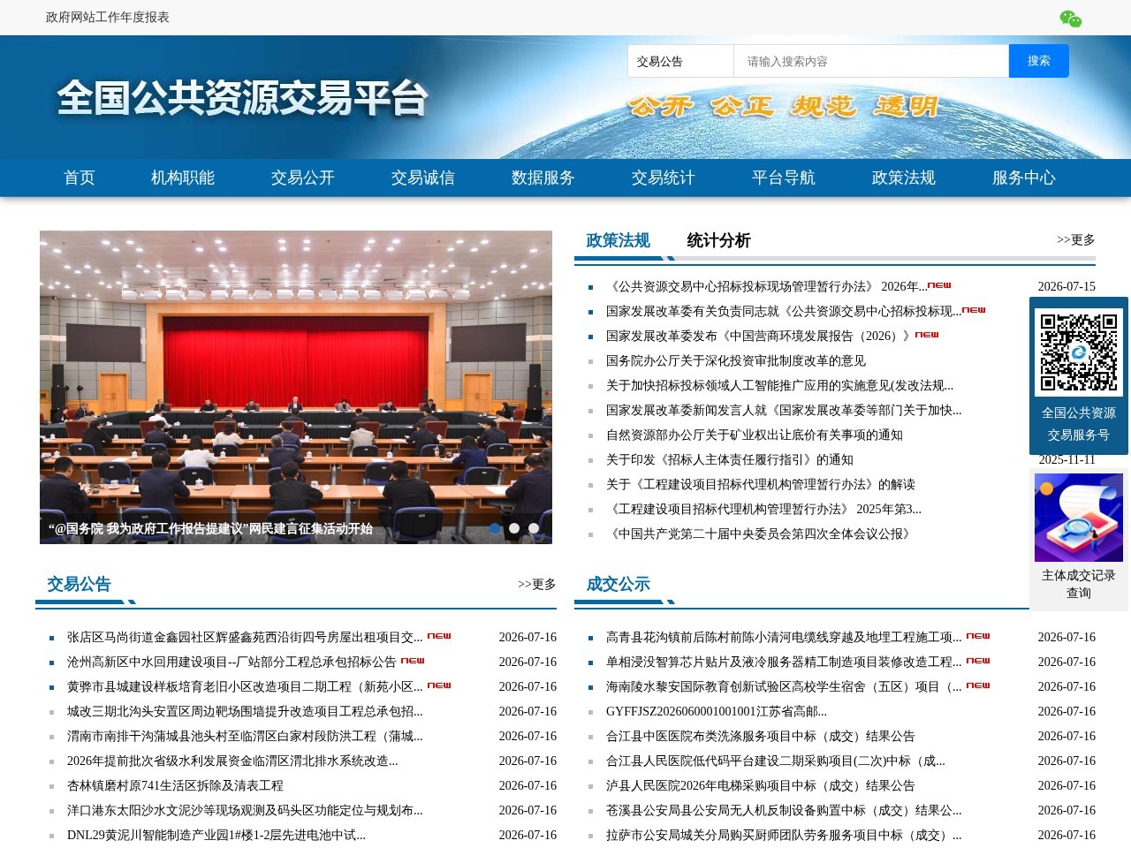This screenshot has width=1131, height=848.
Task: Open 泸县人民医院2026年电梯采购 result
Action: 761,785
